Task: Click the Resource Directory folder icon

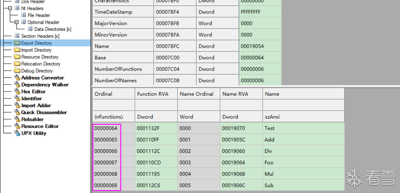Action: (17, 57)
